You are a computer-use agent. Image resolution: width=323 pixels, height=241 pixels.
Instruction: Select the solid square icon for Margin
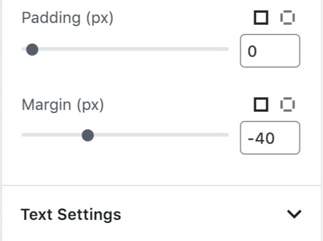click(261, 104)
